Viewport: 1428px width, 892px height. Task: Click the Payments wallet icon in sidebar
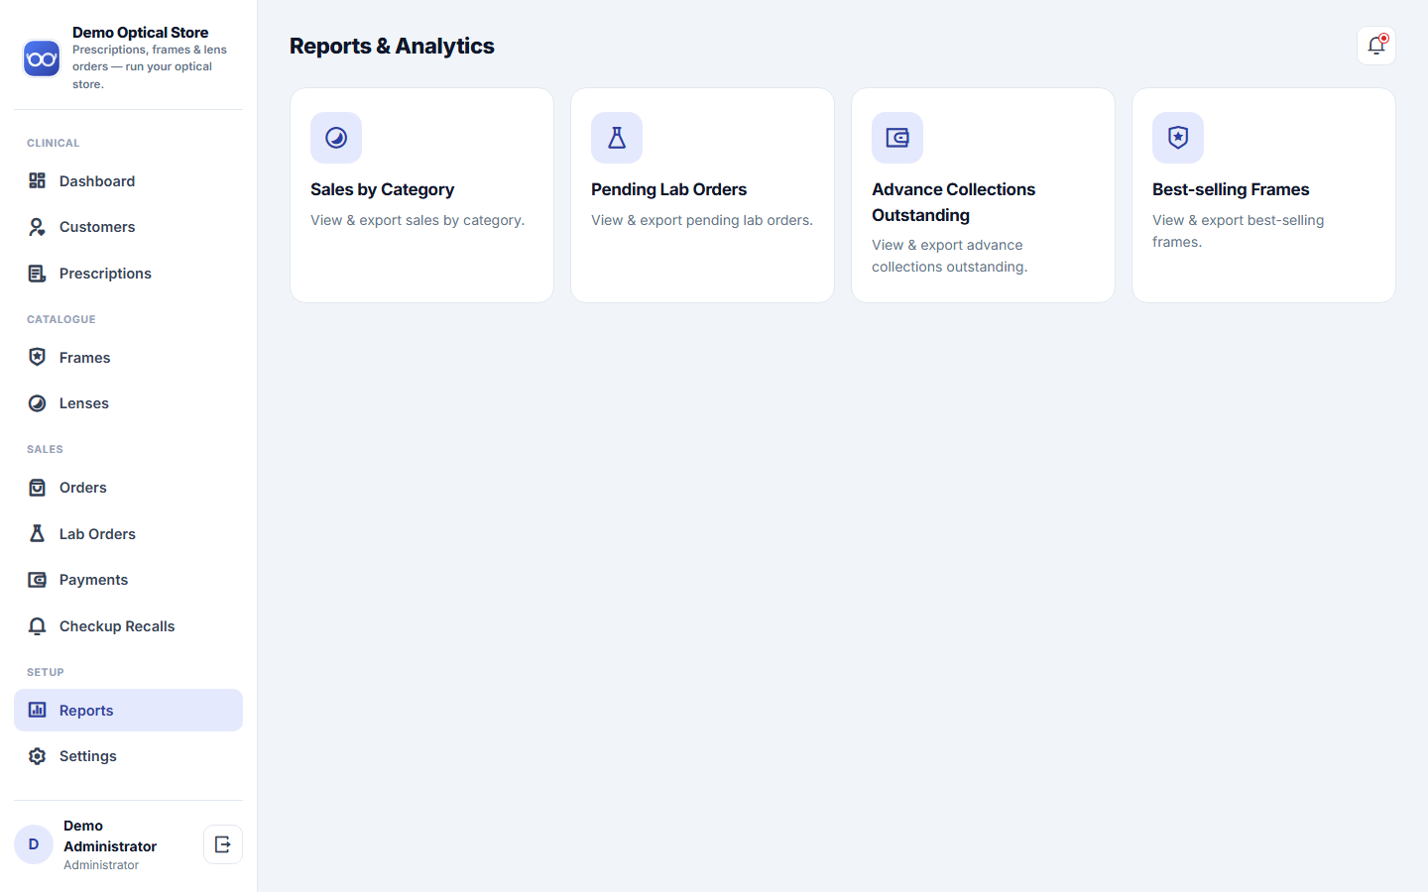pyautogui.click(x=38, y=580)
